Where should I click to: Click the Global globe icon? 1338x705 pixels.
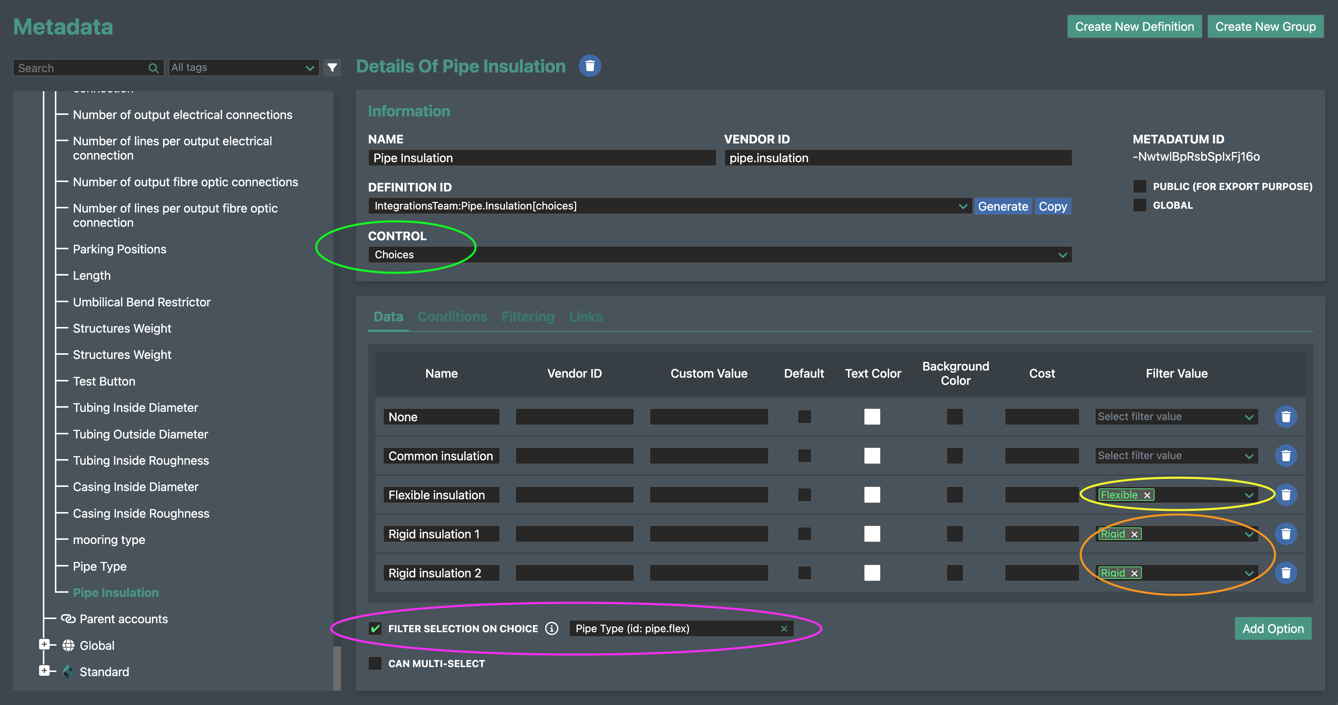point(68,645)
